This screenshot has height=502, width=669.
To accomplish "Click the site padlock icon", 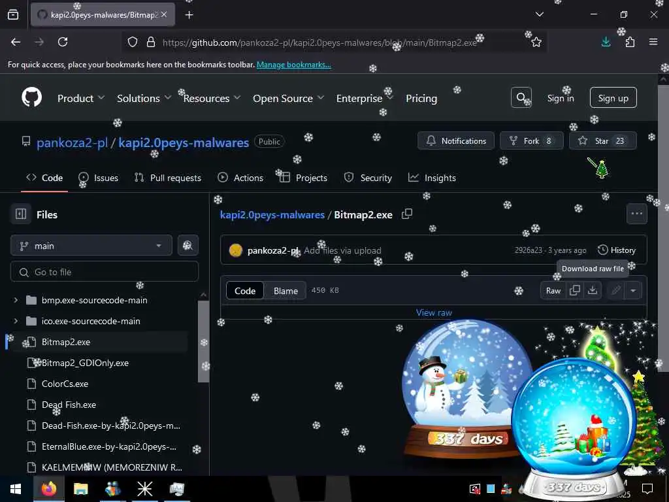I will (151, 42).
